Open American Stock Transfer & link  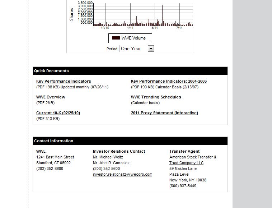pyautogui.click(x=193, y=157)
